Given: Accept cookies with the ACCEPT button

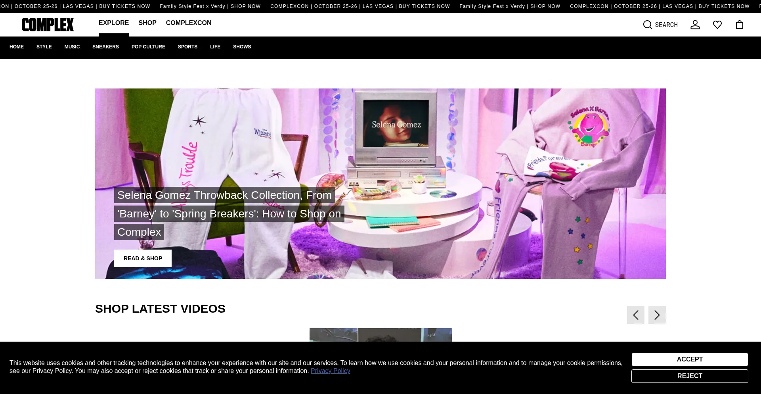Looking at the screenshot, I should [x=690, y=359].
